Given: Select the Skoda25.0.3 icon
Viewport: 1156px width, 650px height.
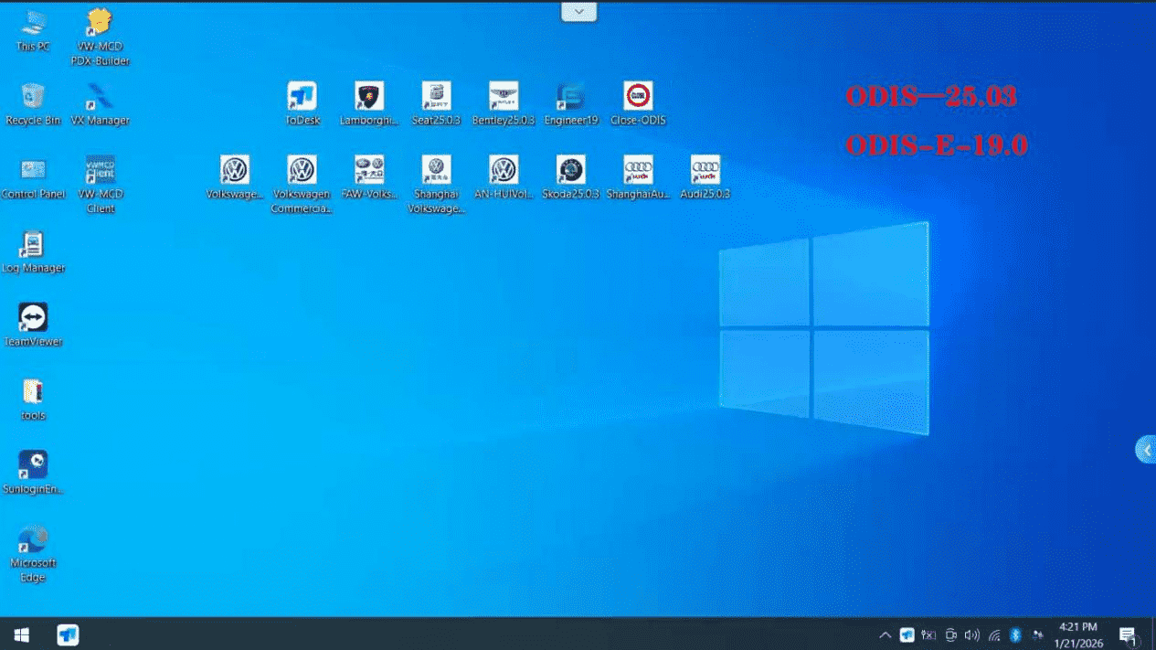Looking at the screenshot, I should pyautogui.click(x=570, y=170).
